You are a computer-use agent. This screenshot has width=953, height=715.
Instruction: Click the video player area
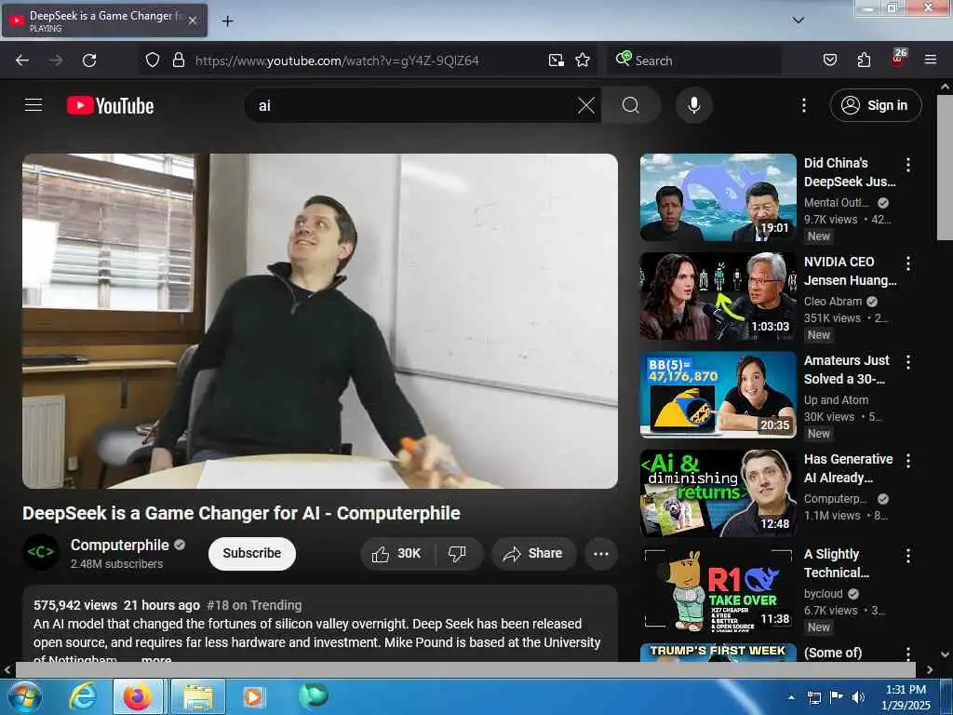tap(320, 320)
